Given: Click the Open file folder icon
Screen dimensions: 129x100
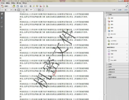Looking at the screenshot, I should [x=14, y=6].
